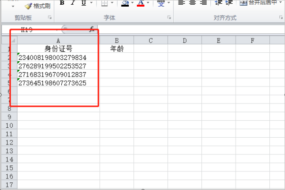
Task: Open the Alignment (对齐方式) dialog launcher
Action: pos(281,18)
